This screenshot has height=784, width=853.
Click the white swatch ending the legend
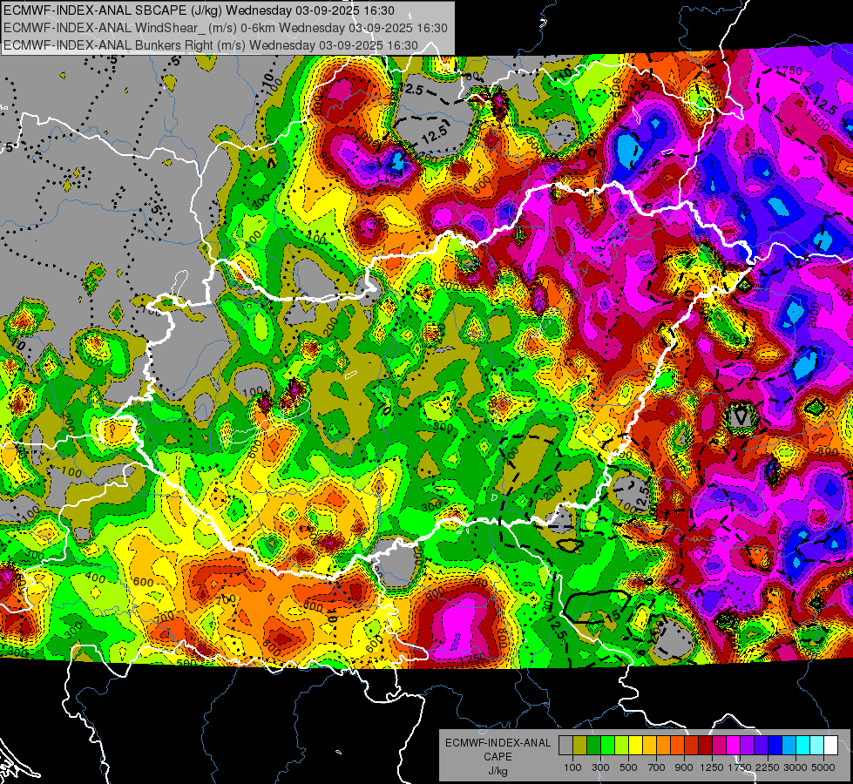pos(830,745)
